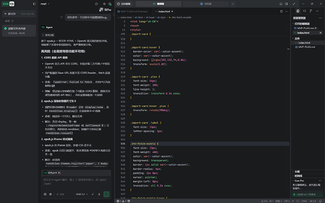Open the search icon in right panel
This screenshot has height=203, width=325.
point(304,11)
